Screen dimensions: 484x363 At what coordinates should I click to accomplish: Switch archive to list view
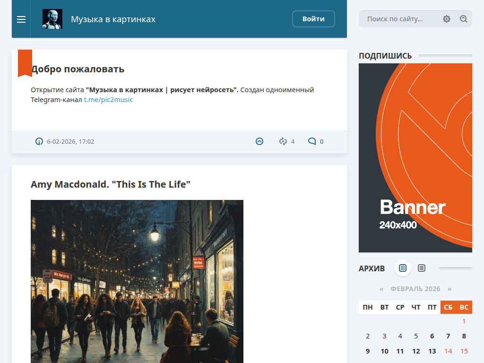(x=421, y=268)
